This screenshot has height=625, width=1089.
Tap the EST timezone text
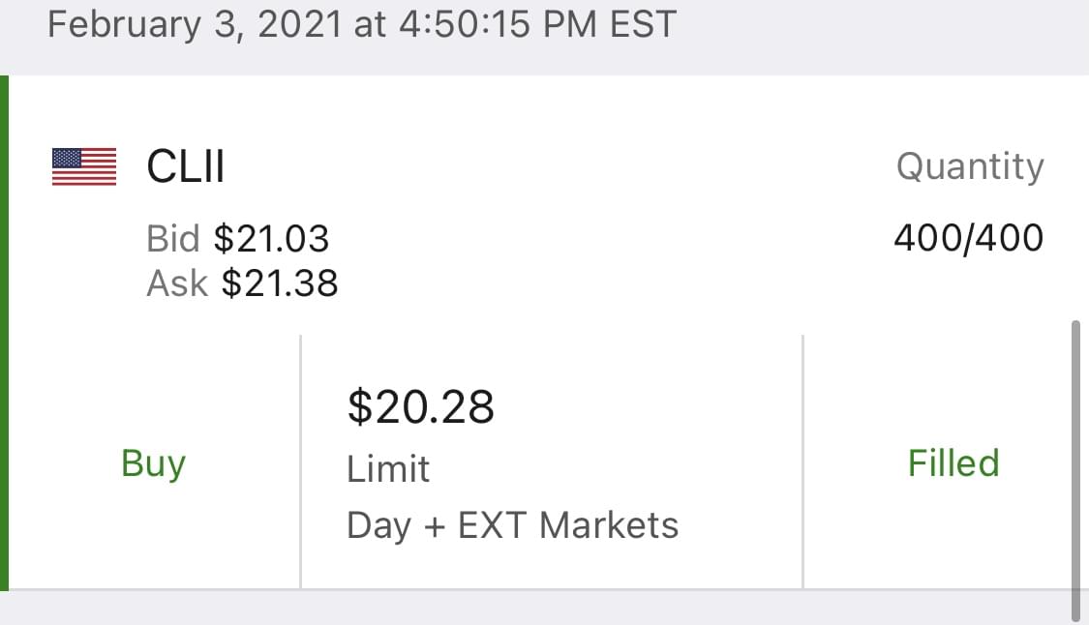(x=643, y=24)
